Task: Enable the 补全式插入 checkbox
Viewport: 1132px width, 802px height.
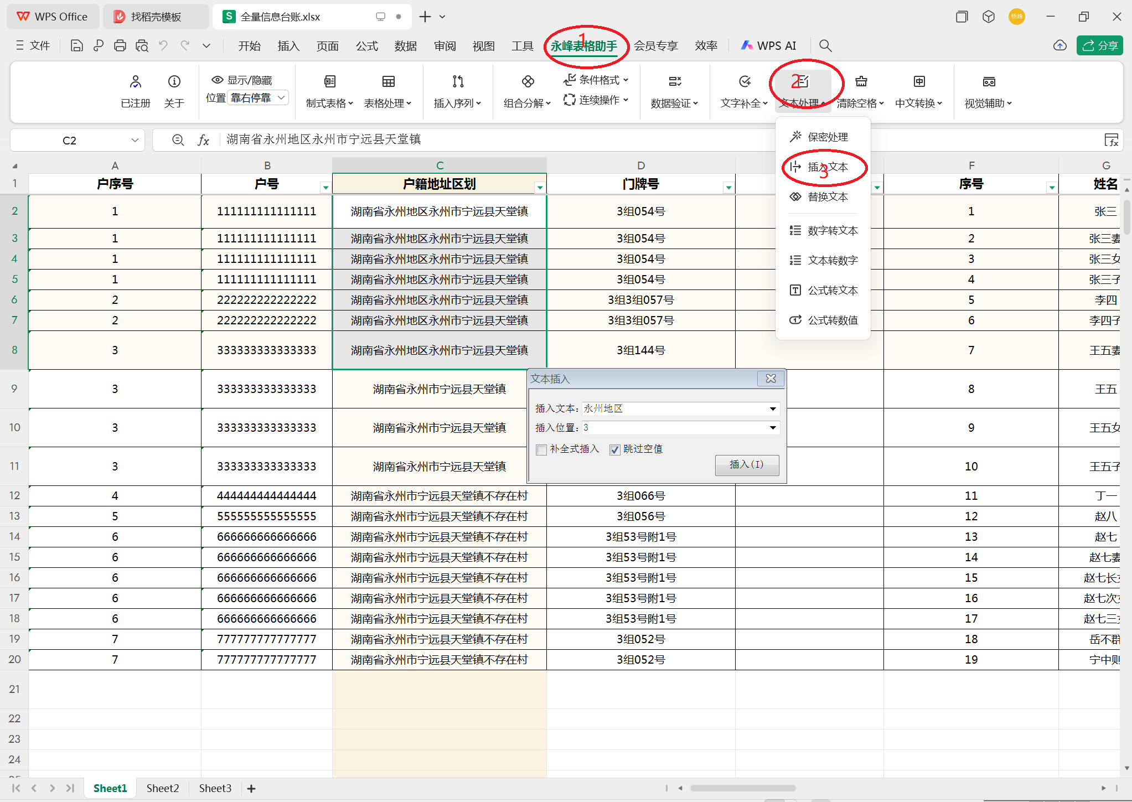Action: pyautogui.click(x=541, y=450)
